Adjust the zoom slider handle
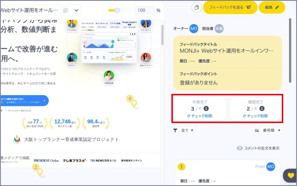 click(117, 10)
